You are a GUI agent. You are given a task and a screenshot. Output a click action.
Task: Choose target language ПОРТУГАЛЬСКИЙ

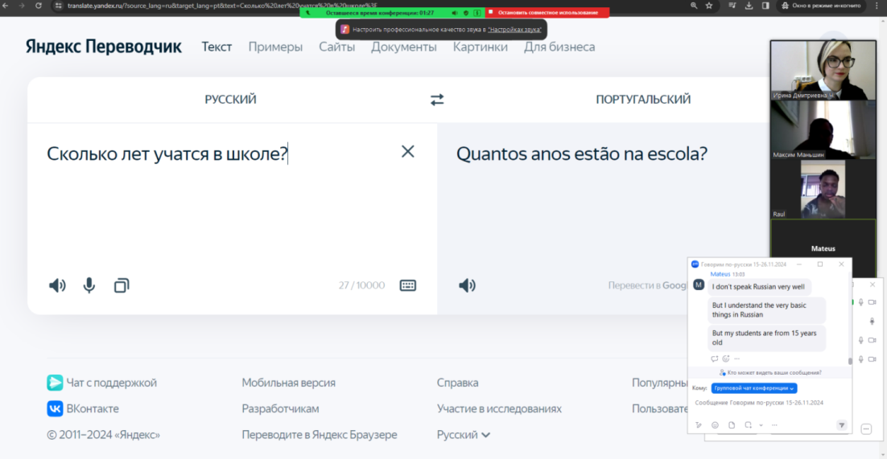click(x=643, y=100)
